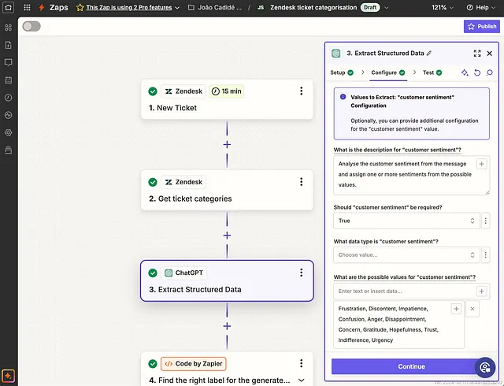Open the data type Choose value dropdown
The height and width of the screenshot is (386, 504).
point(406,254)
